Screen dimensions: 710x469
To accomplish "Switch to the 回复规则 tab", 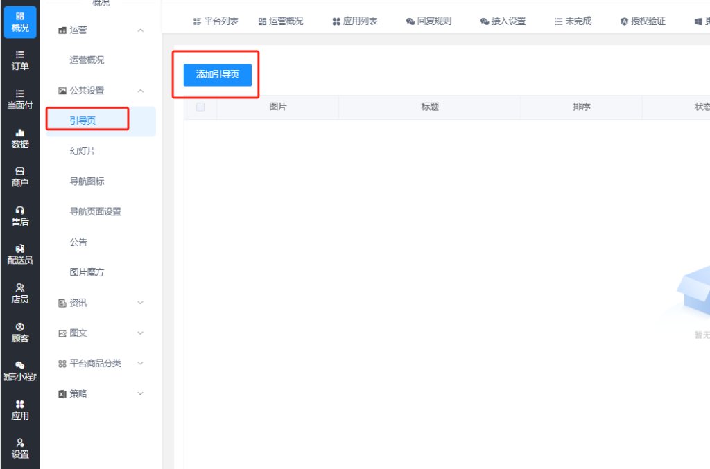I will 428,21.
